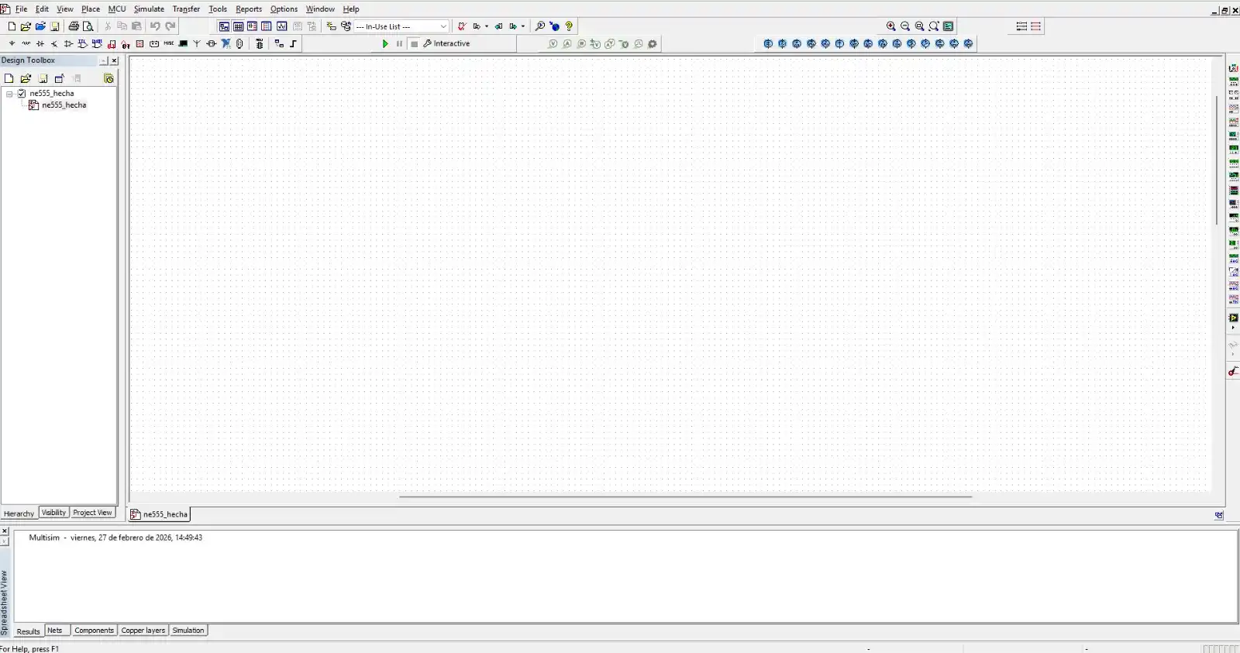Pause the simulation
The width and height of the screenshot is (1240, 653).
(x=400, y=44)
